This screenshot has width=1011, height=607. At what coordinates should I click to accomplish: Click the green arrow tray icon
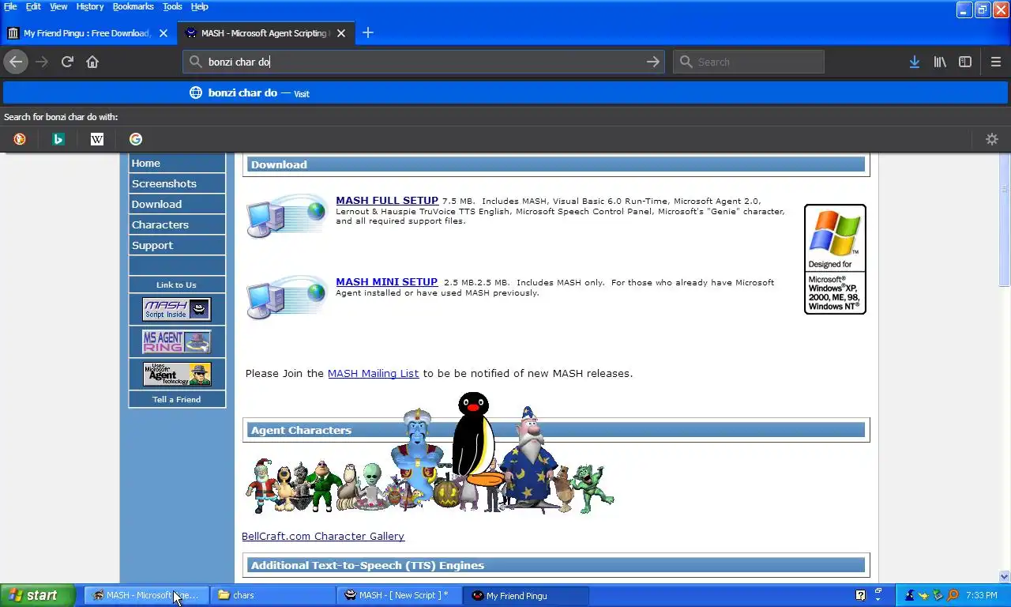coord(938,595)
